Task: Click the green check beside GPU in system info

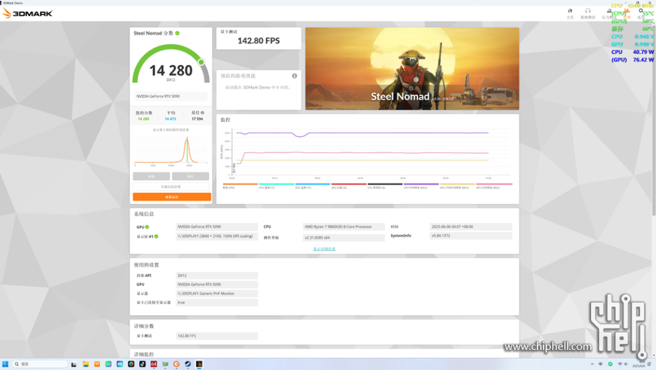Action: pos(147,227)
